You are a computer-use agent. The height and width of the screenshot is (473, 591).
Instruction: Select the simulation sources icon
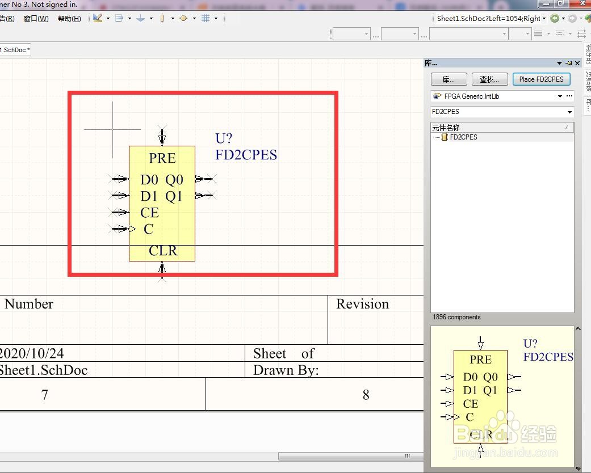pos(183,18)
